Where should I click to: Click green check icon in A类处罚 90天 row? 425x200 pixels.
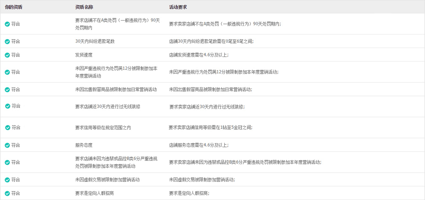coord(7,24)
